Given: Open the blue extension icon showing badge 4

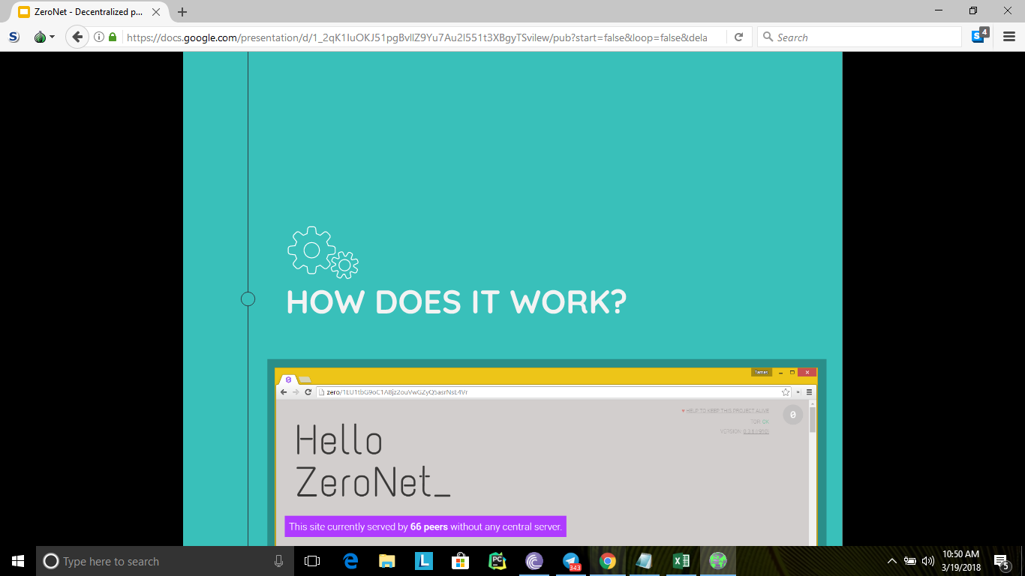Looking at the screenshot, I should (x=980, y=35).
